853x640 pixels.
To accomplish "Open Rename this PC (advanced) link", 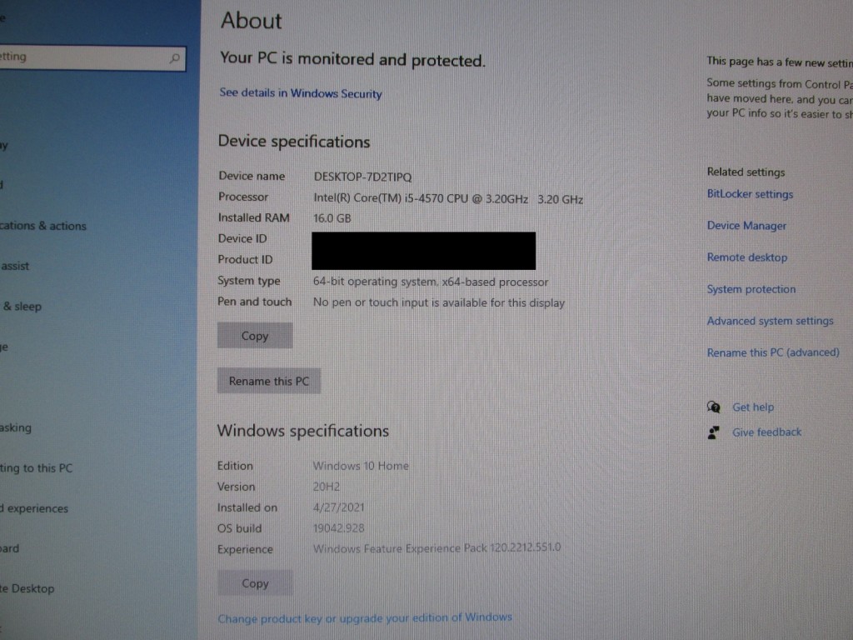I will pos(773,352).
